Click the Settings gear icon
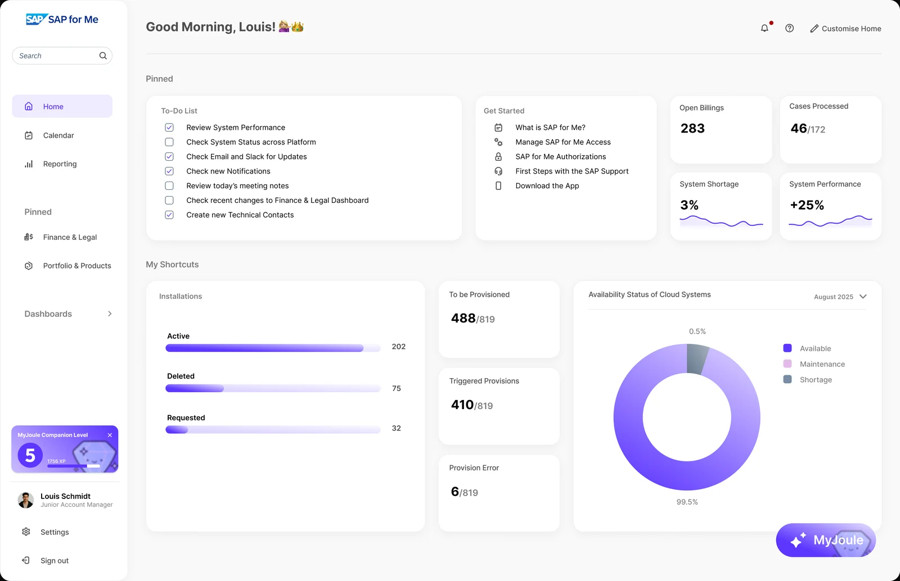Viewport: 900px width, 581px height. pos(26,532)
